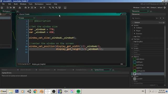Open the Help menu
This screenshot has width=168, height=94.
click(x=55, y=4)
